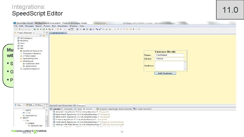Select the MobProj project

click(x=23, y=41)
